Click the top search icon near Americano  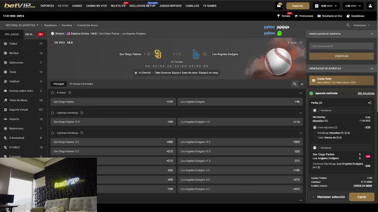click(x=348, y=25)
